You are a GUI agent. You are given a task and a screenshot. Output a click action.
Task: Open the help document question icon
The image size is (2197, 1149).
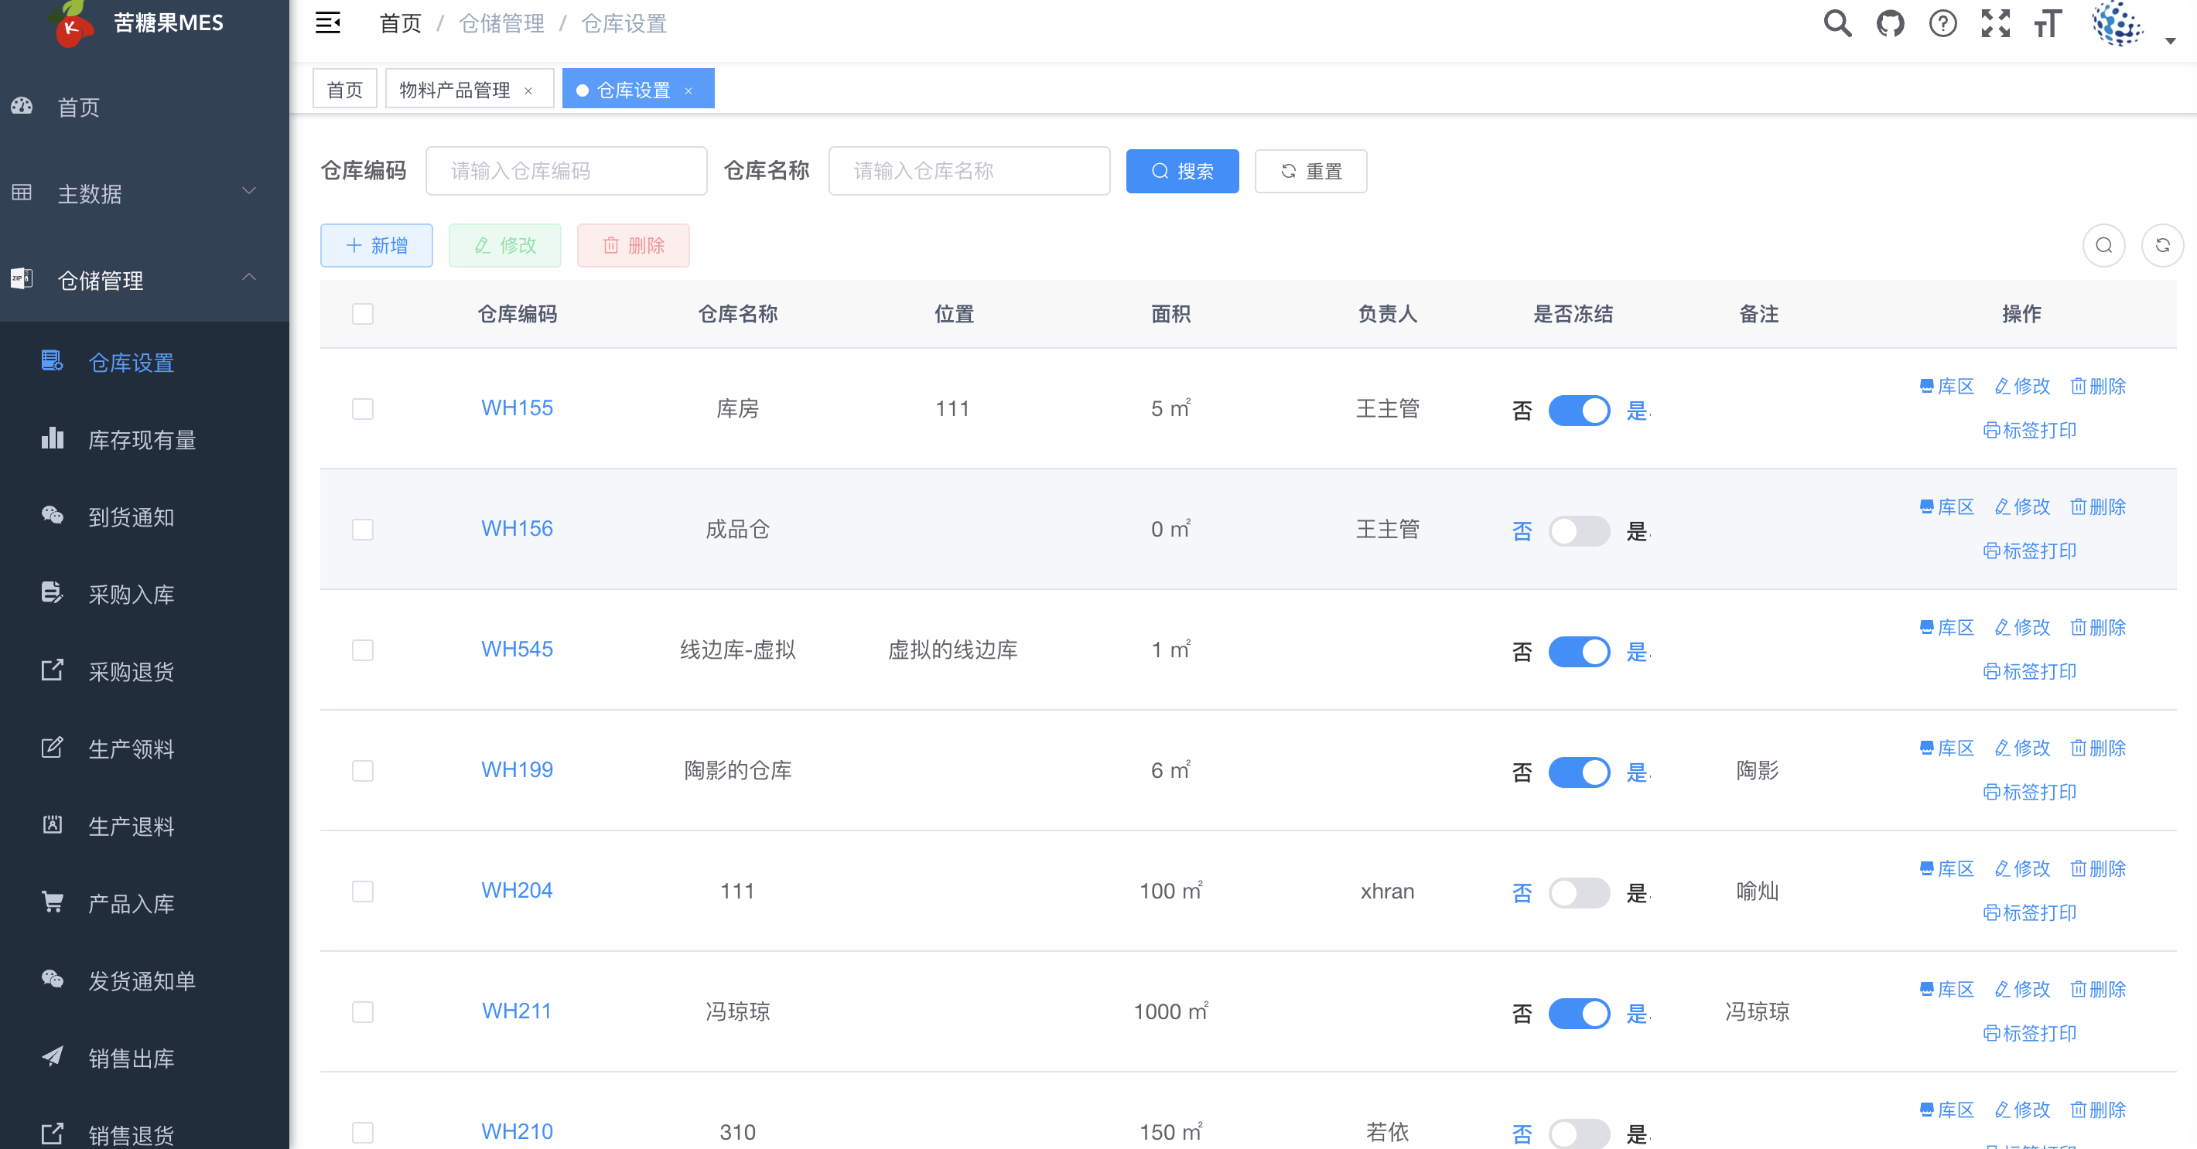[1942, 23]
